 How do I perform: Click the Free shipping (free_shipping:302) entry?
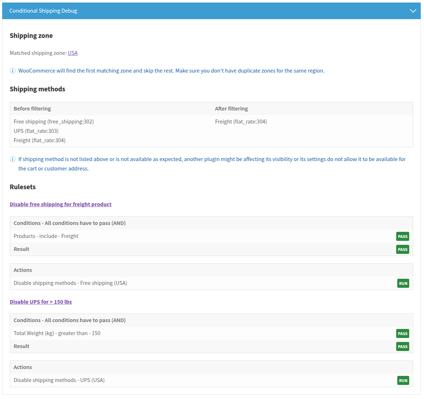pyautogui.click(x=54, y=122)
